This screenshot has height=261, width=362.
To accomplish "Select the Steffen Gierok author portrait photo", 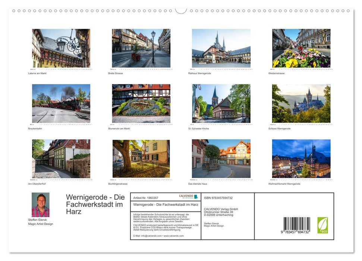I will click(40, 204).
